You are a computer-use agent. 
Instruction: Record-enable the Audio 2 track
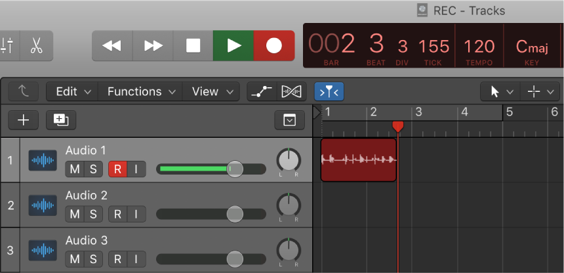pyautogui.click(x=117, y=215)
